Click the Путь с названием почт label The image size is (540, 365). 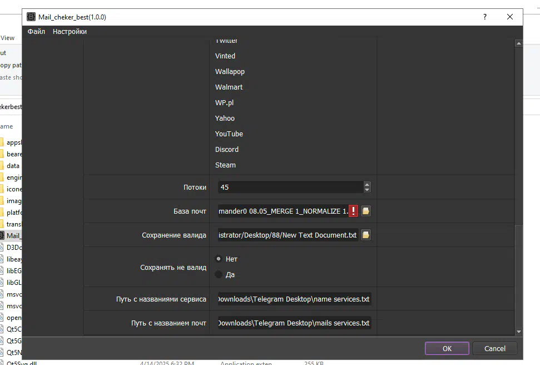pyautogui.click(x=169, y=323)
